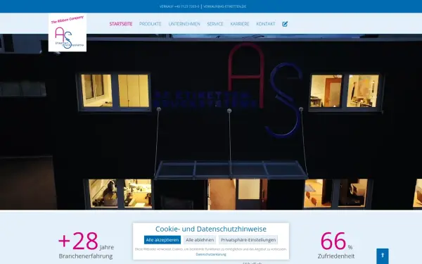Image resolution: width=422 pixels, height=264 pixels.
Task: Click the Cookie- und Datenschutzhinweise heading
Action: click(x=211, y=229)
